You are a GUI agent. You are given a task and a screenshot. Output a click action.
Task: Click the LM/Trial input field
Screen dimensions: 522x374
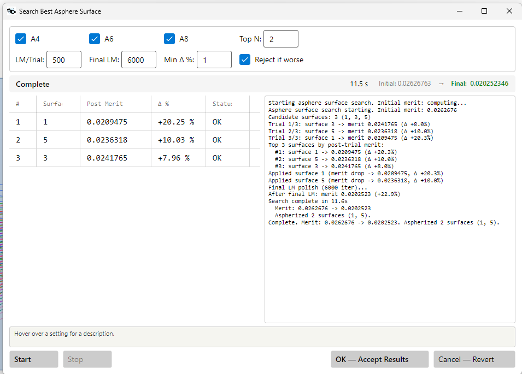pyautogui.click(x=64, y=60)
